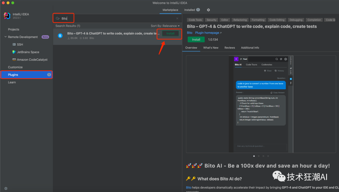Screen dimensions: 339x192
Task: Open the Plugin homepage link
Action: (208, 33)
